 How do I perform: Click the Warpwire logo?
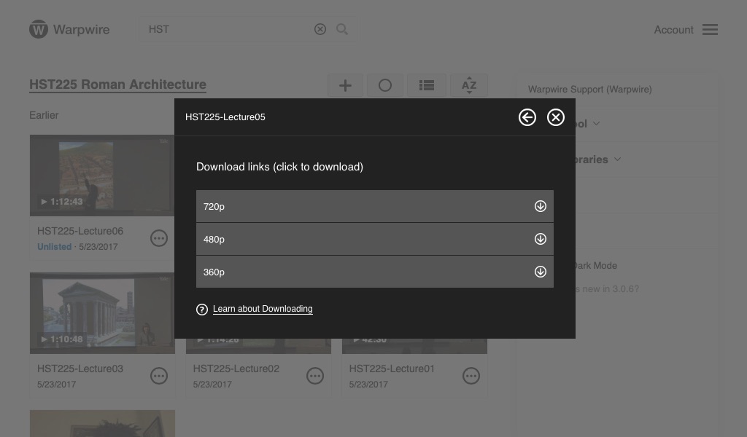pos(69,29)
